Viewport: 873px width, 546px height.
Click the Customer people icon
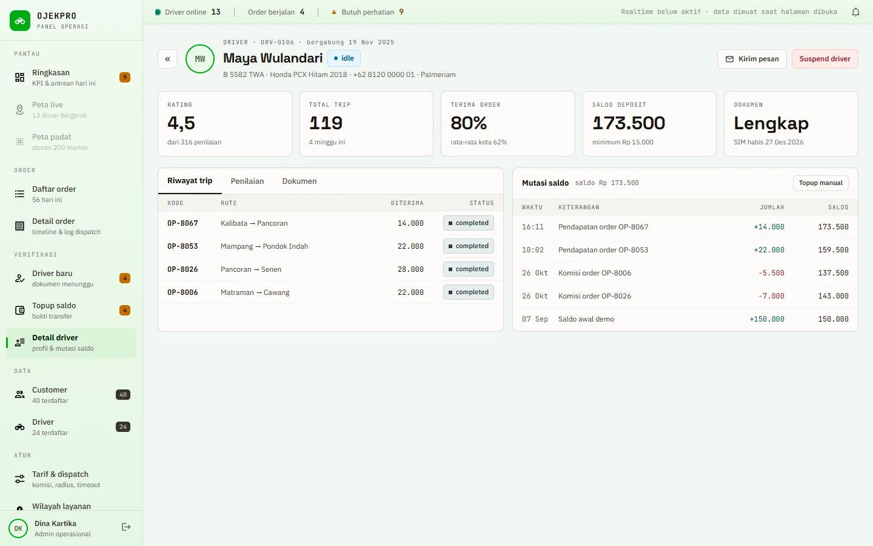coord(20,395)
